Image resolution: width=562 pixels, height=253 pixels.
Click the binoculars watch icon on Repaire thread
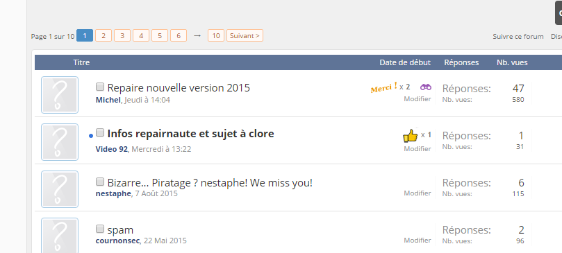point(426,87)
